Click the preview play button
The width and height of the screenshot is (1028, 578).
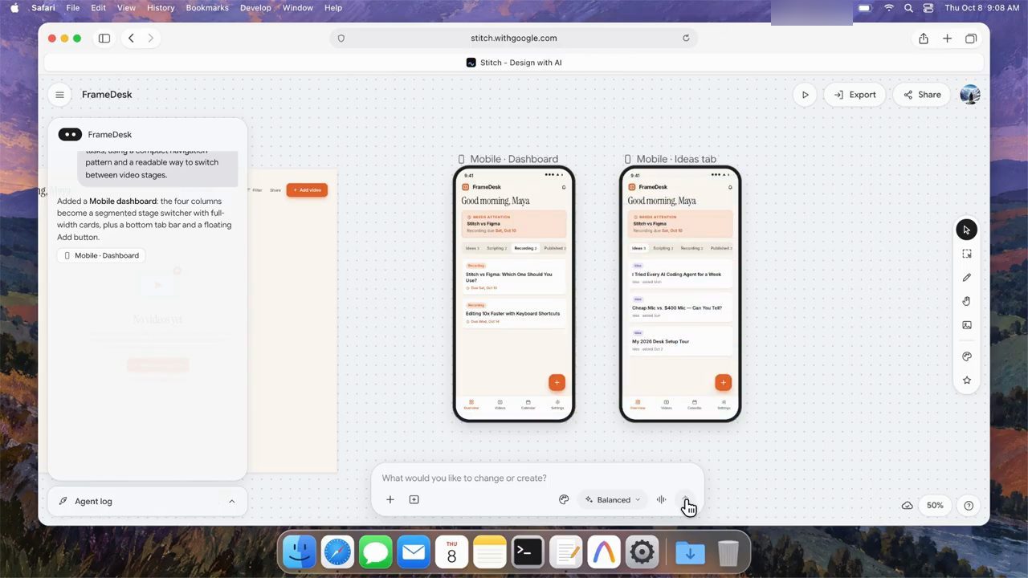805,95
